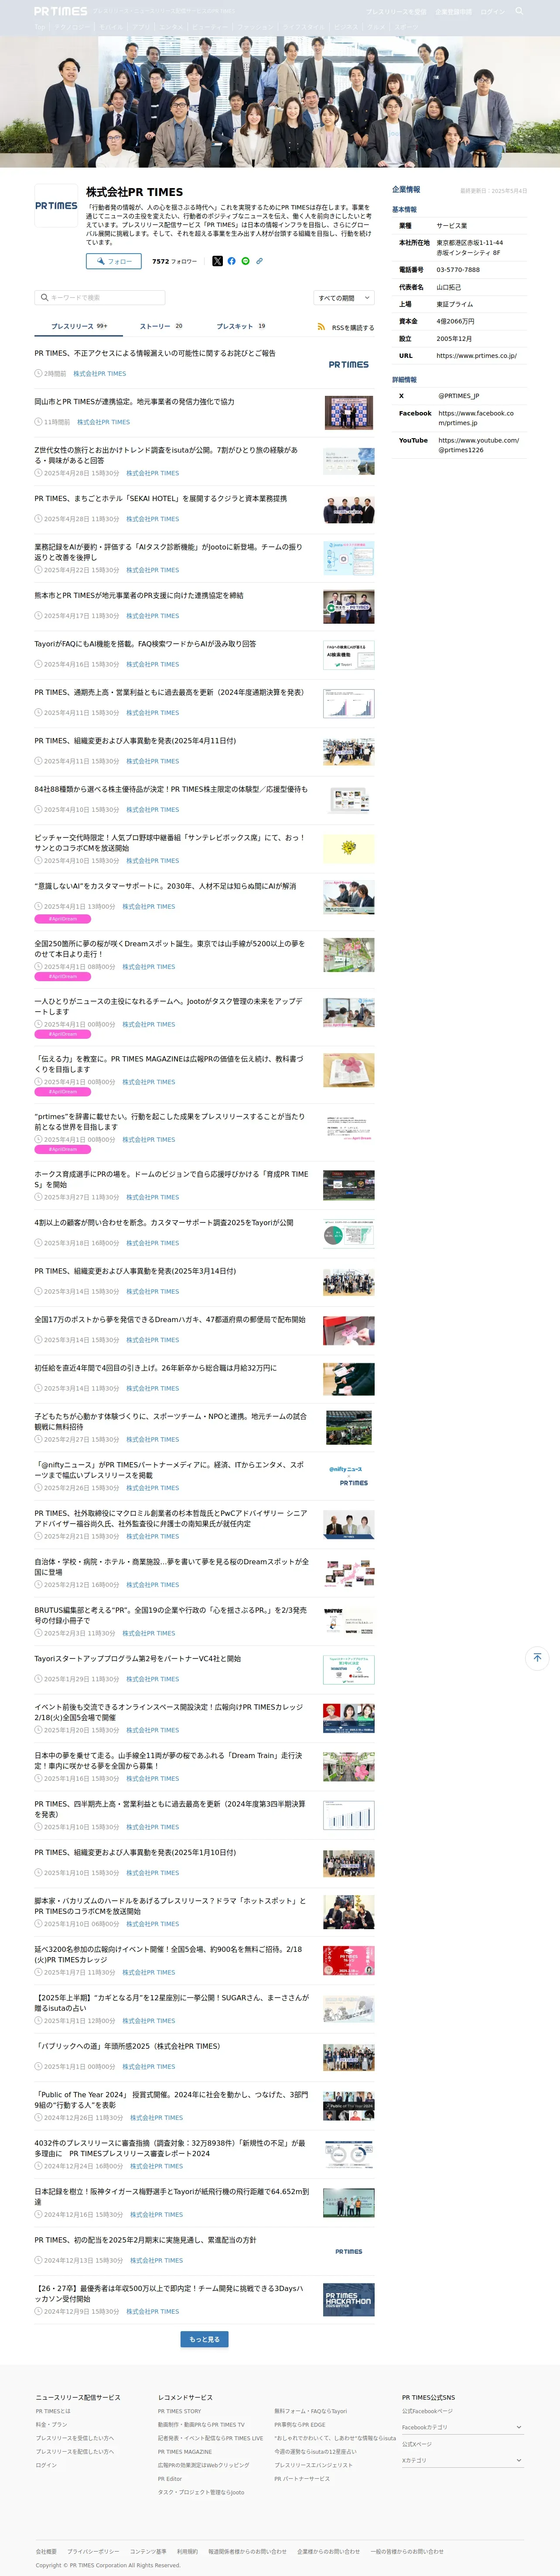Click #AprilDream tag under 伝える力を教室に article
560x2576 pixels.
63,1091
